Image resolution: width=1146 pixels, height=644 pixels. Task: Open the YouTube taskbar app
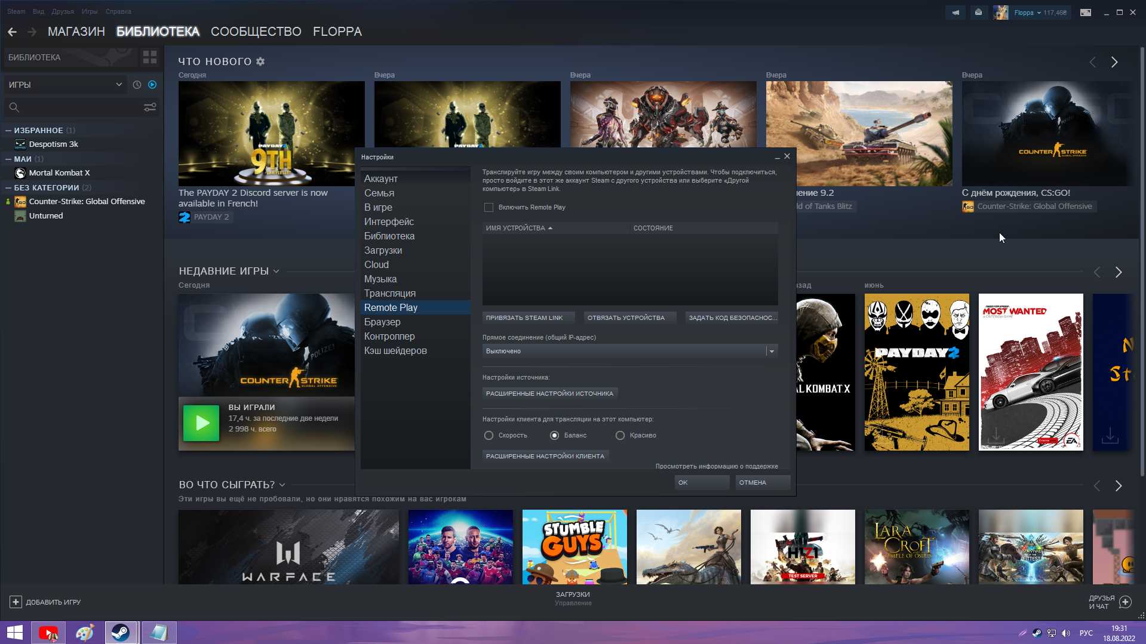(x=48, y=633)
